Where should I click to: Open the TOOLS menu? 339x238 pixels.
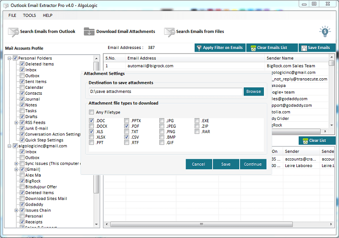coord(29,16)
